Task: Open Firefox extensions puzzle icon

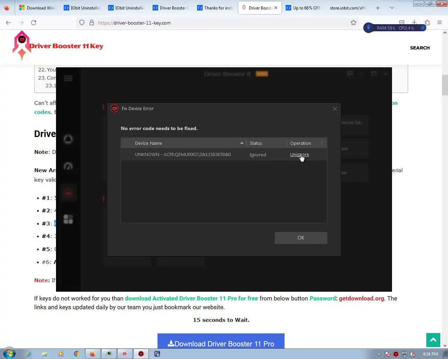Action: [427, 22]
